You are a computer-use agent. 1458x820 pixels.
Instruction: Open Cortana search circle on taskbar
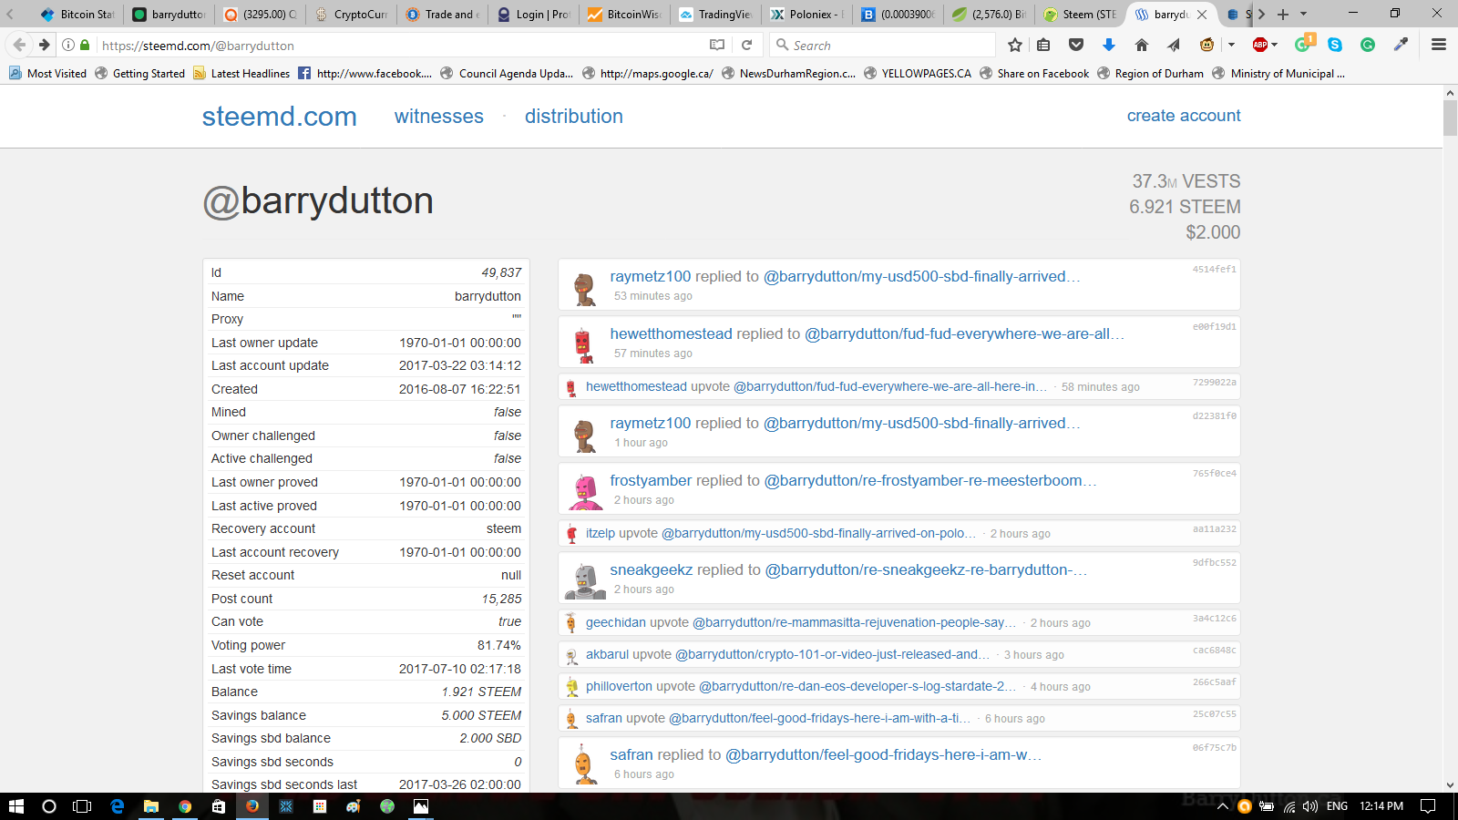click(49, 806)
